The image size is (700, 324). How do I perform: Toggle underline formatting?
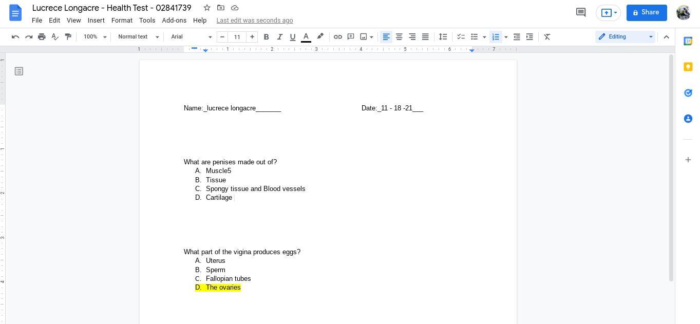[293, 37]
